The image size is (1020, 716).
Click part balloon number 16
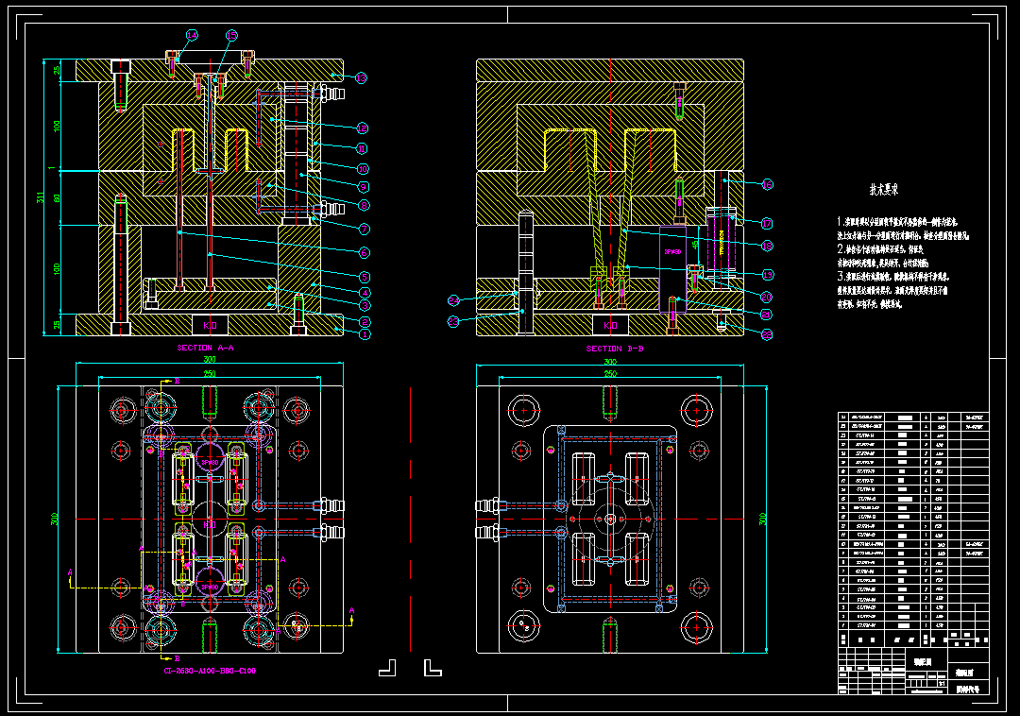coord(767,185)
